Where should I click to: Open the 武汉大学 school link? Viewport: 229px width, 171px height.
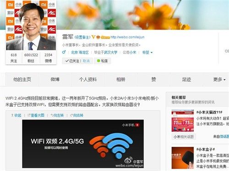[x=111, y=52]
